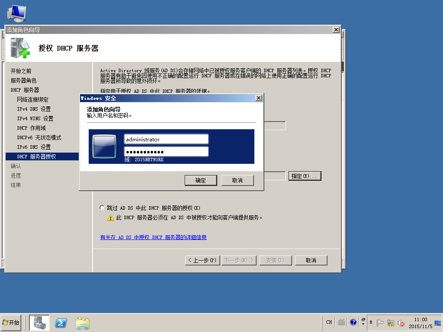This screenshot has width=443, height=332.
Task: Click the blue help question-mark icon
Action: [353, 322]
